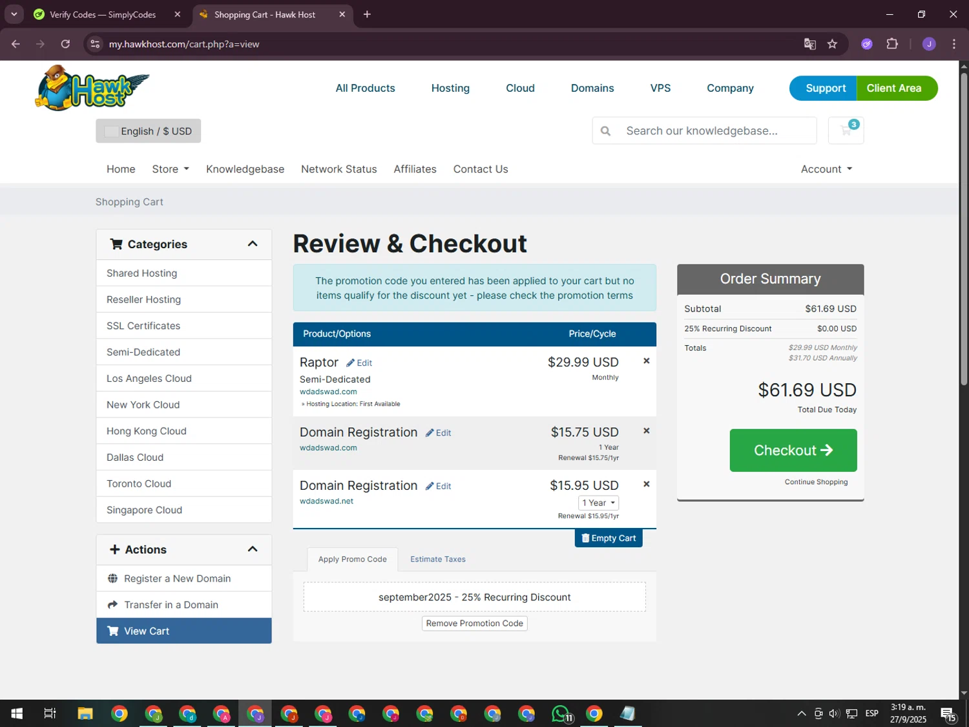969x727 pixels.
Task: Open the Store dropdown menu
Action: tap(171, 169)
